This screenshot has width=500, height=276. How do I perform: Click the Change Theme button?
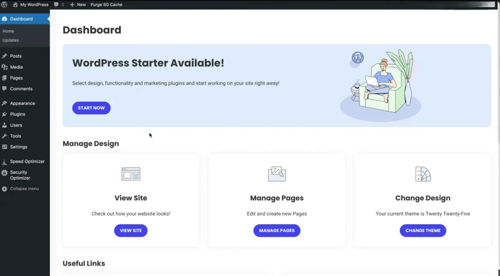pos(423,231)
